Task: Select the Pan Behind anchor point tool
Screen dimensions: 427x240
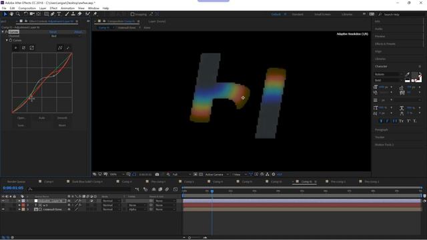Action: 39,14
